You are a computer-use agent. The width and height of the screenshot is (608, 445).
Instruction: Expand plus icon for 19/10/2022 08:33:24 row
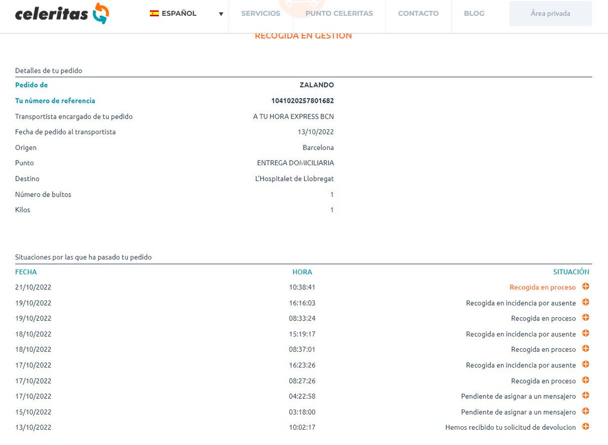pyautogui.click(x=586, y=318)
